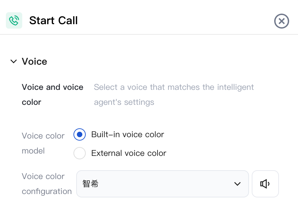298x209 pixels.
Task: Select the Built-in voice color radio button
Action: point(80,135)
